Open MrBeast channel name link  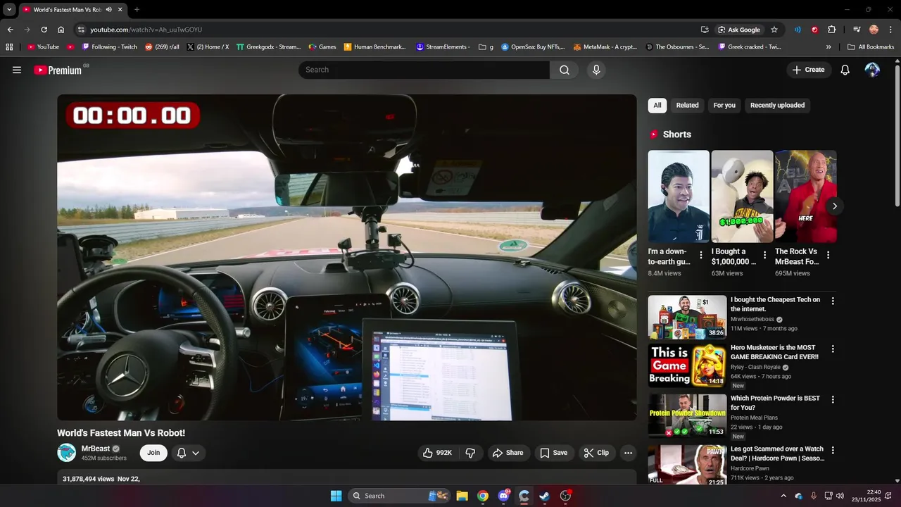(x=96, y=449)
